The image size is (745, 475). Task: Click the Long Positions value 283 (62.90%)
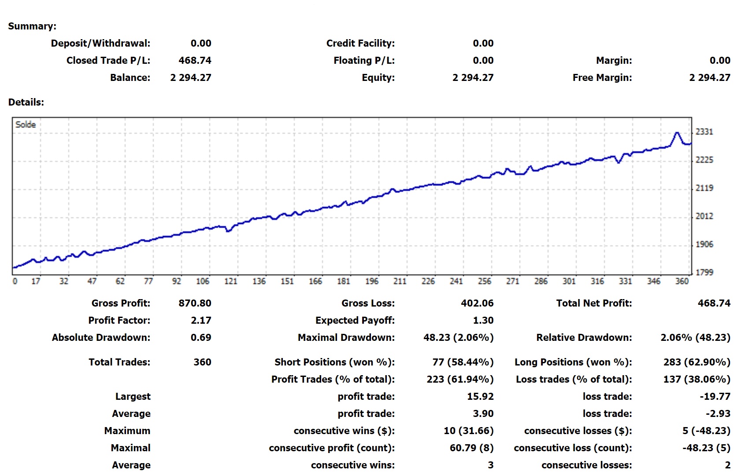pyautogui.click(x=697, y=362)
